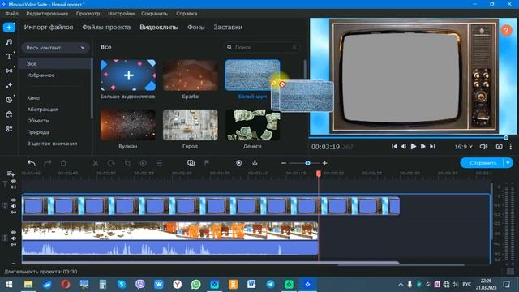Rotate the selected clip
The width and height of the screenshot is (519, 292).
pyautogui.click(x=111, y=163)
